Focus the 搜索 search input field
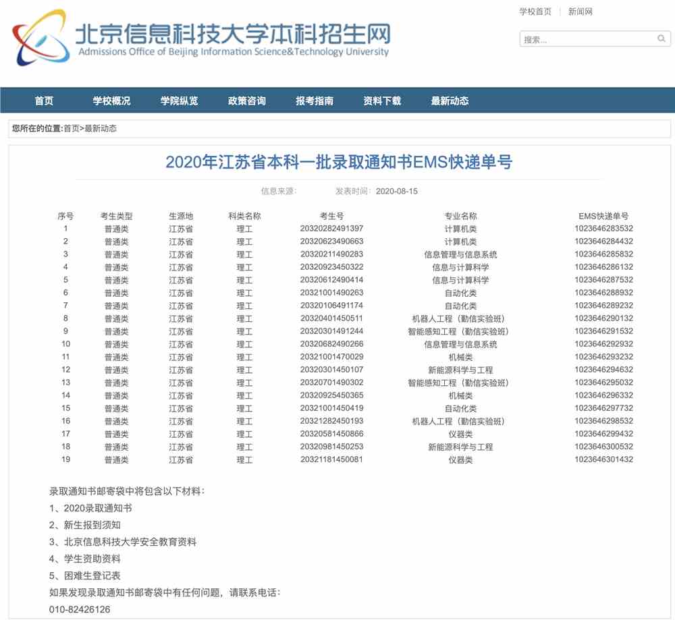The width and height of the screenshot is (675, 620). coord(595,39)
